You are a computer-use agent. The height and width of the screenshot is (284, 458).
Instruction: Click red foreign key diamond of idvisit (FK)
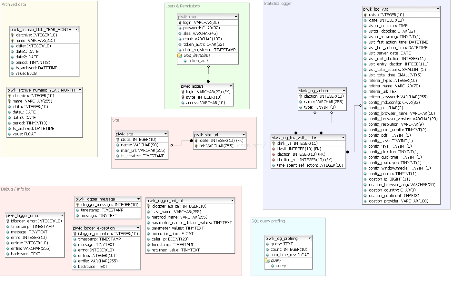(274, 149)
